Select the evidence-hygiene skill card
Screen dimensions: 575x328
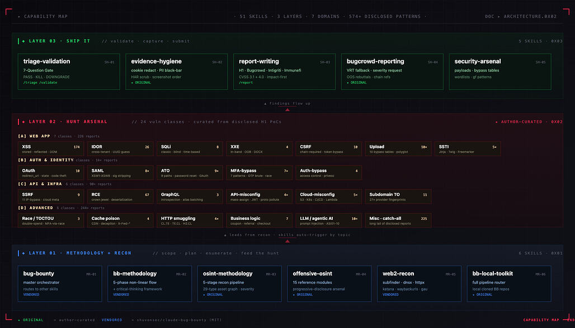(176, 71)
